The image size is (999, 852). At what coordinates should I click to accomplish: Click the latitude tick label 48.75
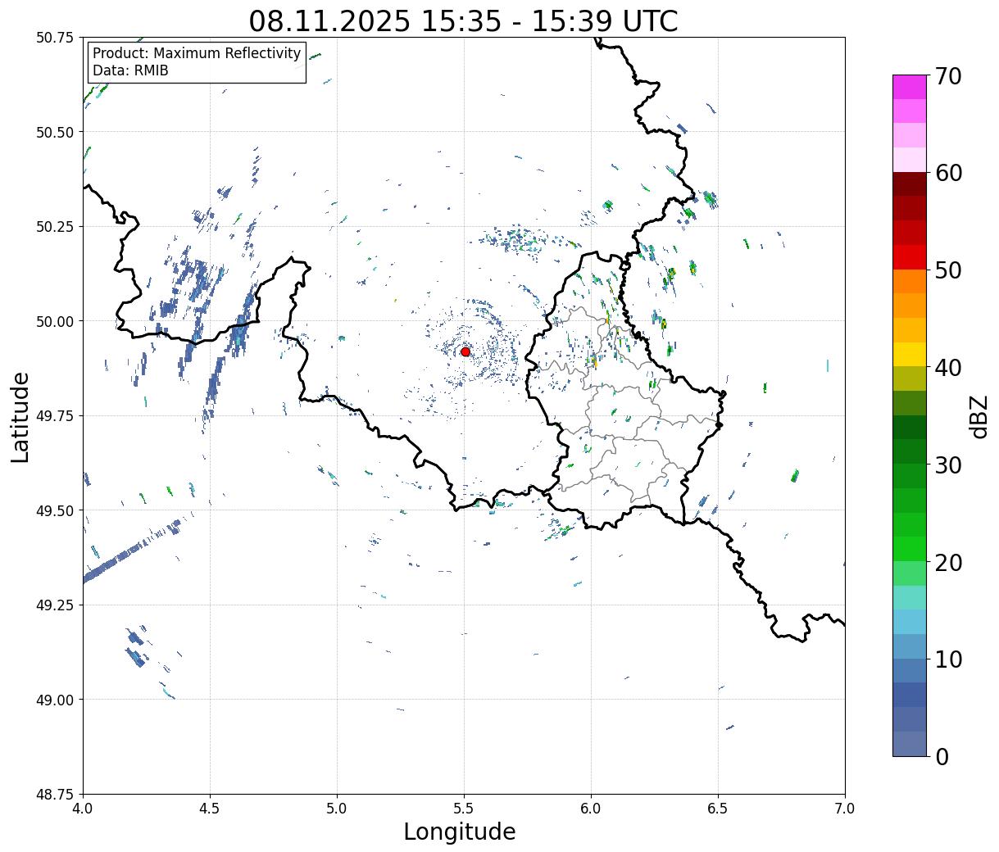55,795
